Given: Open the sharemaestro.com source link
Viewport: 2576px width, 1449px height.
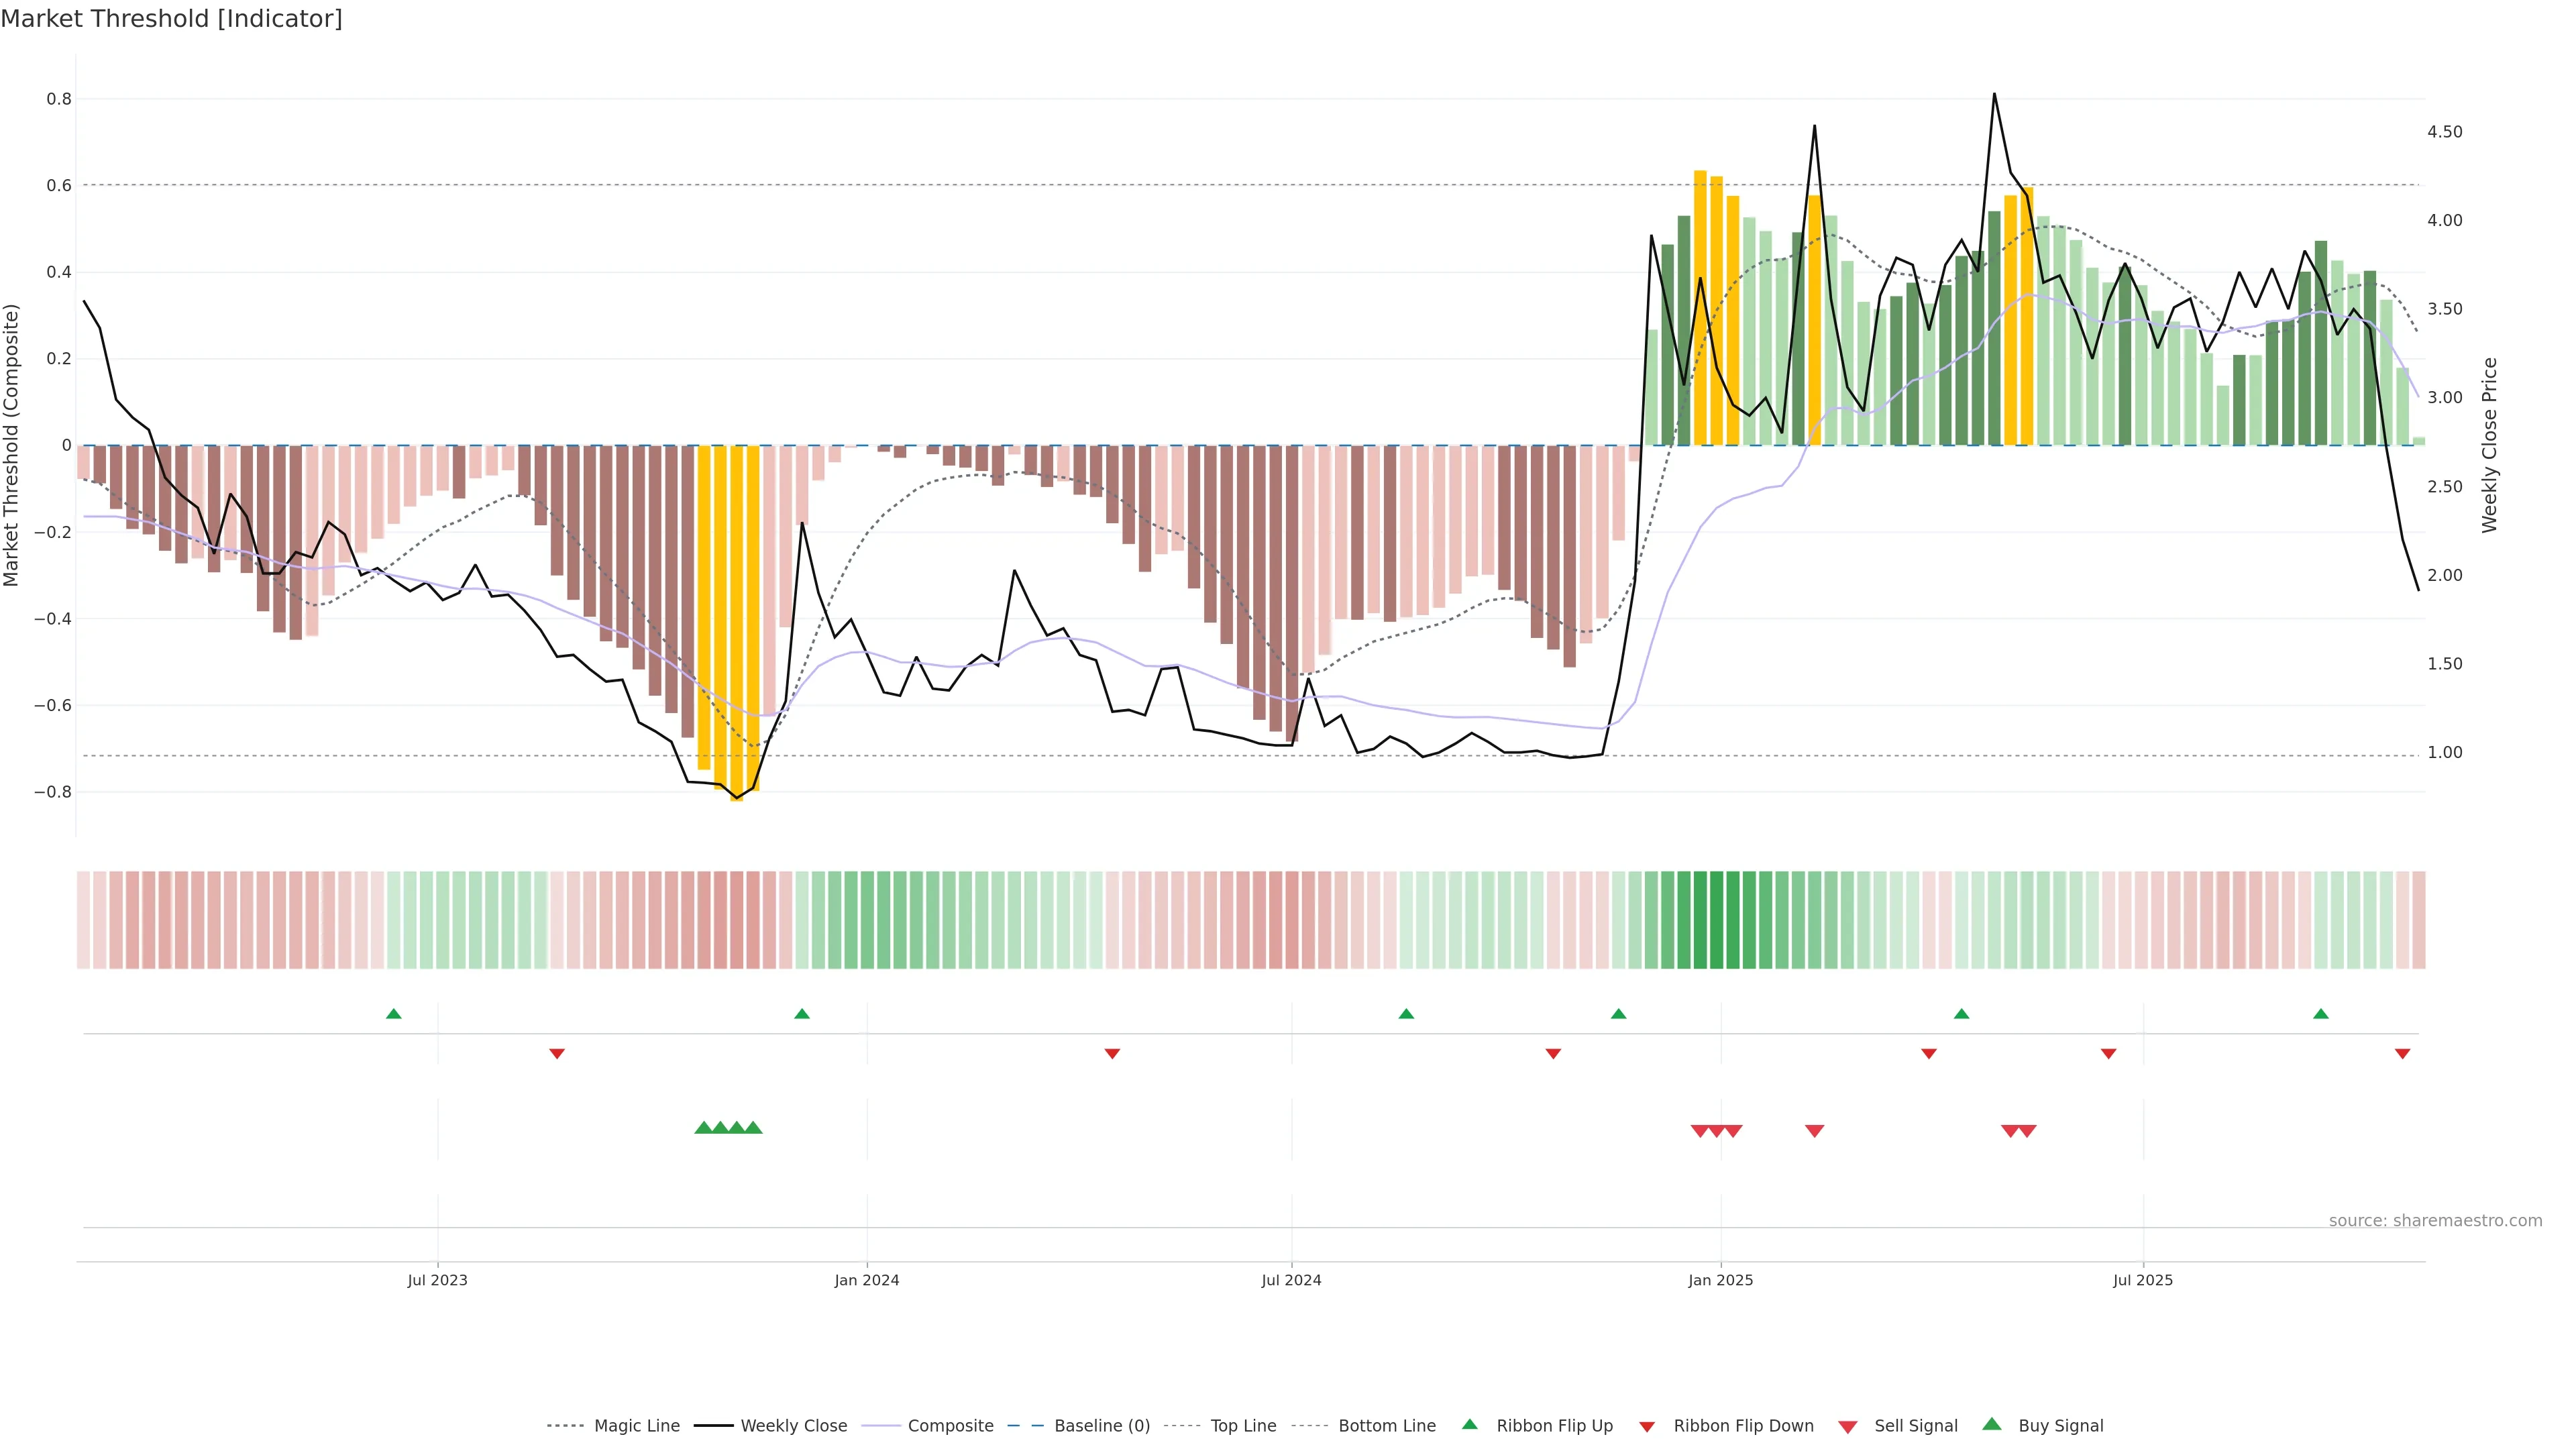Looking at the screenshot, I should click(2435, 1221).
